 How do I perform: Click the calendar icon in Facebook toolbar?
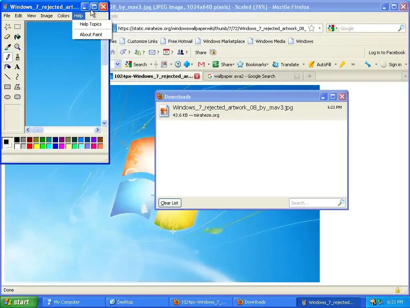[166, 53]
